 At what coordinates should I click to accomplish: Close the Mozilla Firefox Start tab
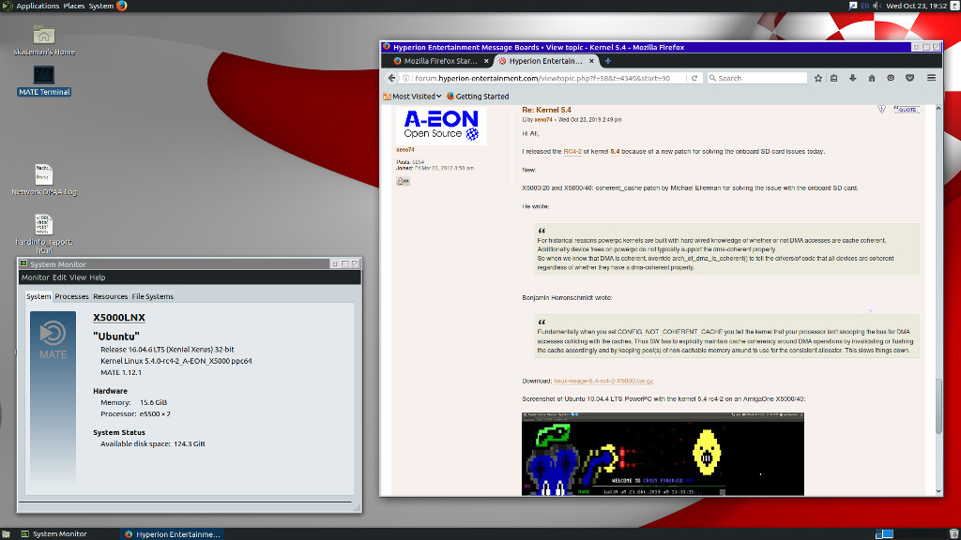click(x=486, y=61)
